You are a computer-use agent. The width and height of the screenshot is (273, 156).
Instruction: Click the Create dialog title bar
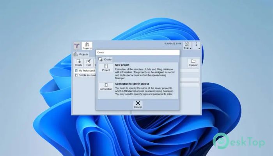[x=138, y=52]
